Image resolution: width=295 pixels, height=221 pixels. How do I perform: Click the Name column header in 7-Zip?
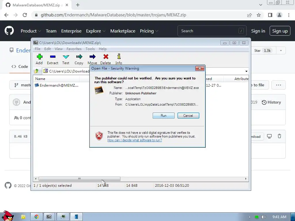(56, 79)
